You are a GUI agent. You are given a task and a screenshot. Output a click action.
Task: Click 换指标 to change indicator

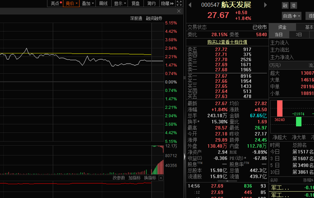pos(150,178)
